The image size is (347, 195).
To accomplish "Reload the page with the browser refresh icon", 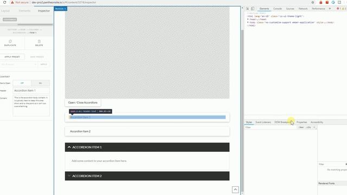I will tap(4, 2).
